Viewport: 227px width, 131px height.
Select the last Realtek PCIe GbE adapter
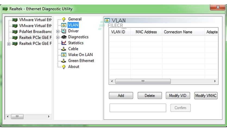click(x=35, y=43)
